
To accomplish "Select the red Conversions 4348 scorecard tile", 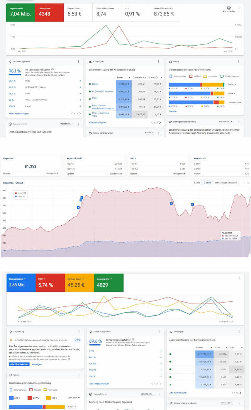I will (x=47, y=12).
